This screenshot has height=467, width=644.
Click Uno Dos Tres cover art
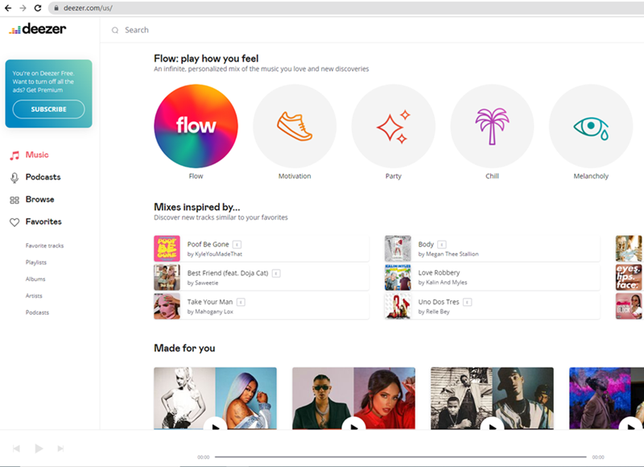pos(398,306)
